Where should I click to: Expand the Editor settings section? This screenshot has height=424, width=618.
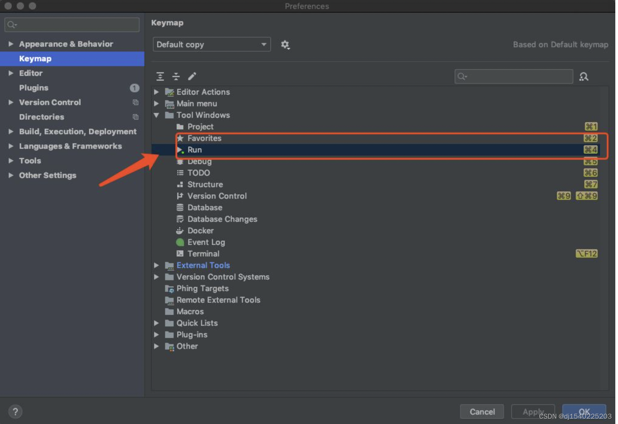click(x=11, y=73)
